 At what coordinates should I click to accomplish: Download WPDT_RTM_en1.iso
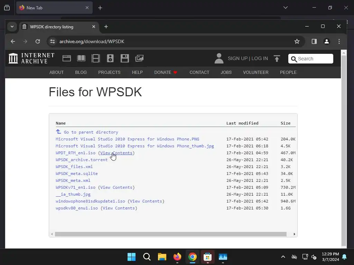coord(75,153)
